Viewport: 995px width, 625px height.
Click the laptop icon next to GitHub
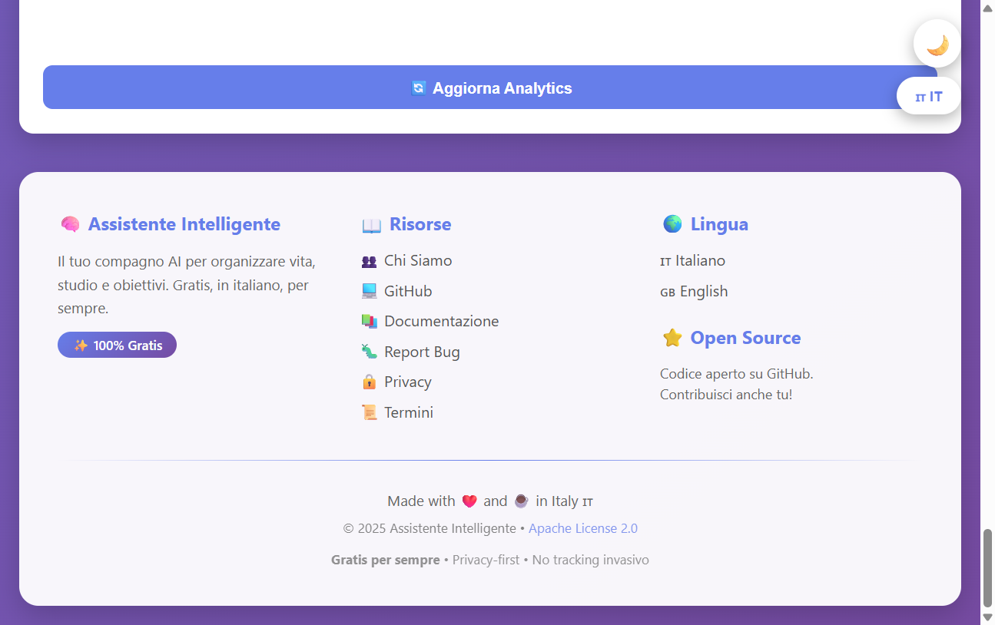pos(370,291)
